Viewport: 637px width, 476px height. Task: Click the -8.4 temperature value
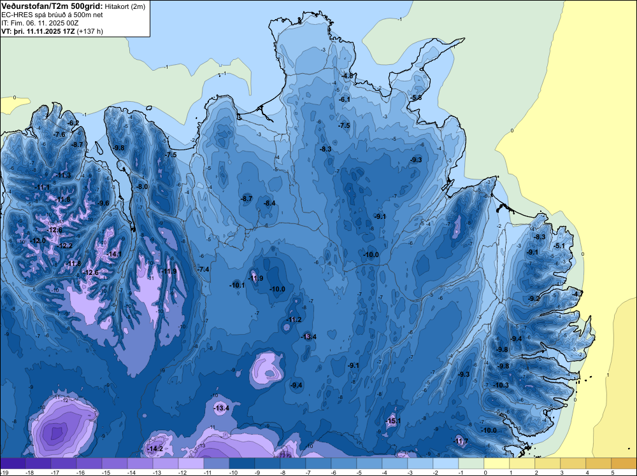pos(269,203)
